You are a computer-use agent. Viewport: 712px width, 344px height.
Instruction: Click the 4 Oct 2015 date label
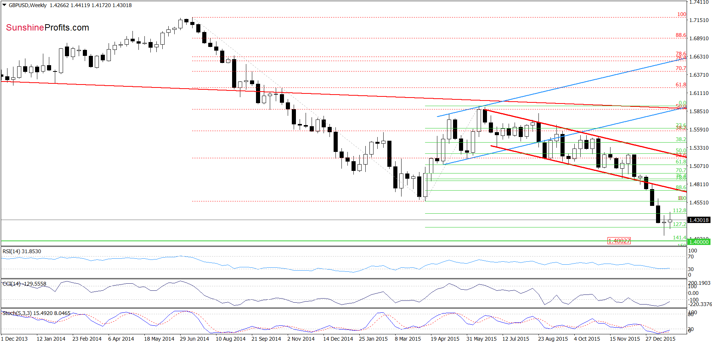[587, 339]
